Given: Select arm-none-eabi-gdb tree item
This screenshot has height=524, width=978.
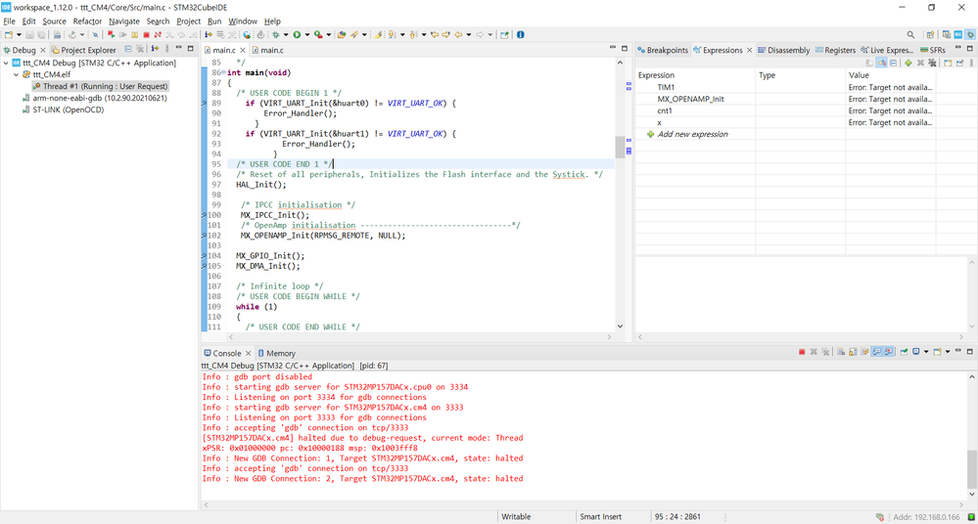Looking at the screenshot, I should 94,98.
